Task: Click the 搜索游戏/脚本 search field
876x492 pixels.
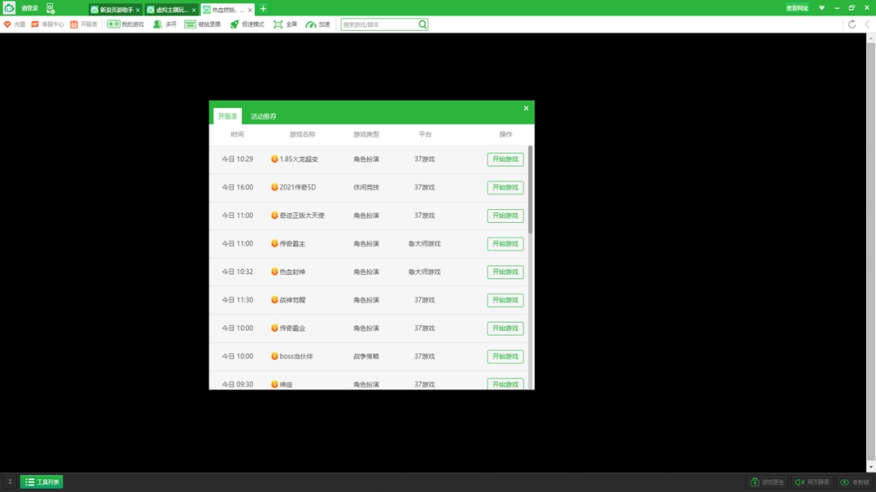Action: (x=379, y=24)
